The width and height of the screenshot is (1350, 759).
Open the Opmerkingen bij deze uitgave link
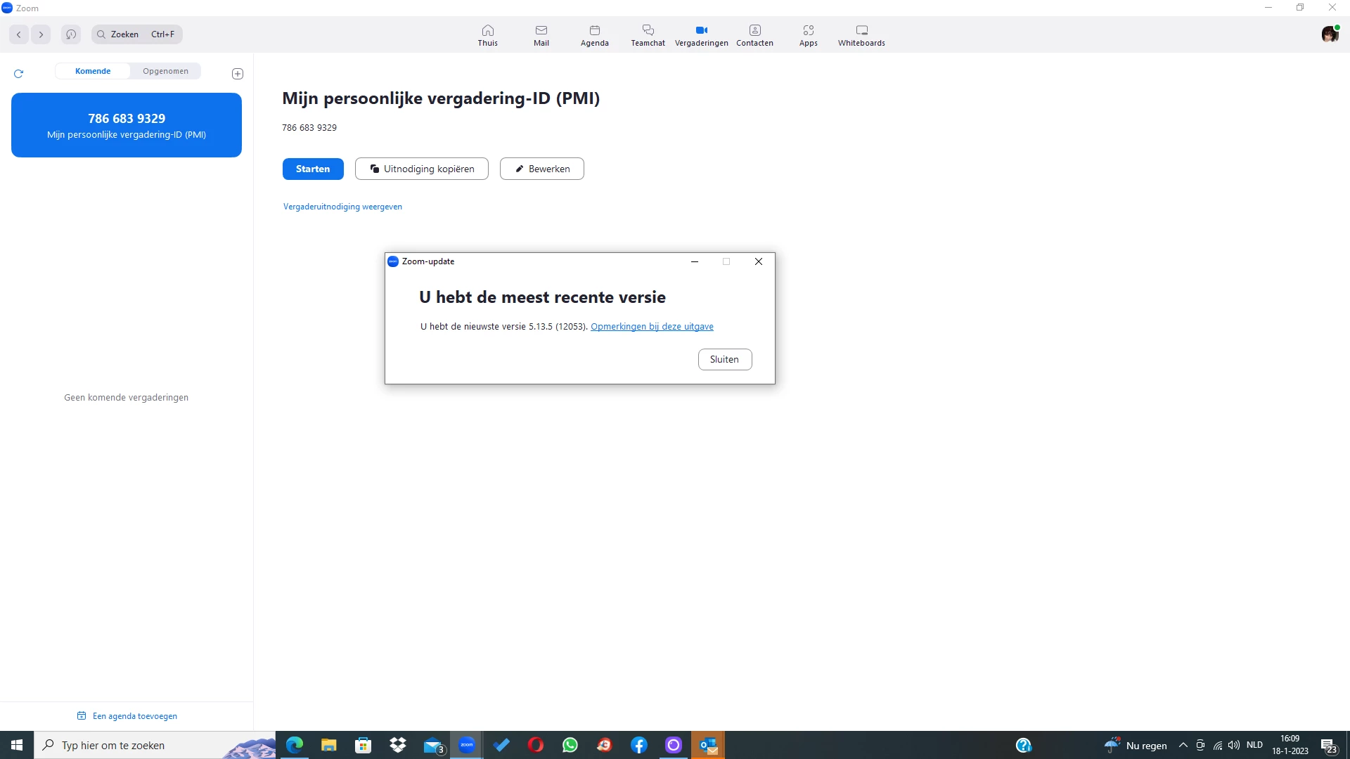click(652, 327)
